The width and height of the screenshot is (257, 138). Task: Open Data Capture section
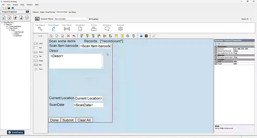click(67, 28)
